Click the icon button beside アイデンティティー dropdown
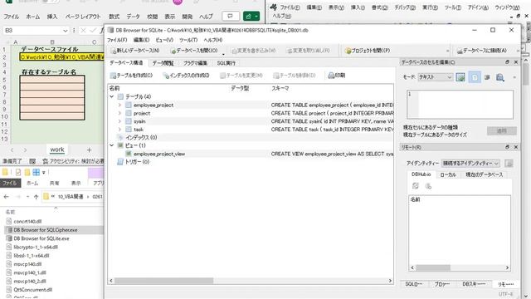Viewport: 531px width, 299px height. pyautogui.click(x=509, y=164)
